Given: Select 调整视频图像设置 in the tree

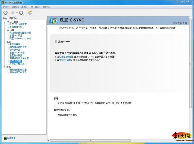Looking at the screenshot, I should pyautogui.click(x=18, y=72).
